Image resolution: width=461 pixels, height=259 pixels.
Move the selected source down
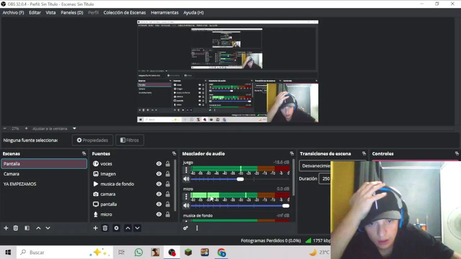coord(137,228)
